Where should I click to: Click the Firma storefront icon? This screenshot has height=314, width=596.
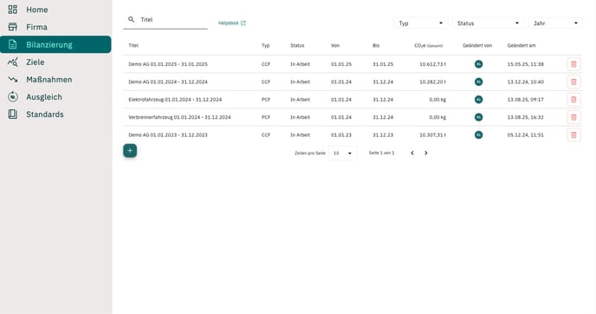(12, 27)
